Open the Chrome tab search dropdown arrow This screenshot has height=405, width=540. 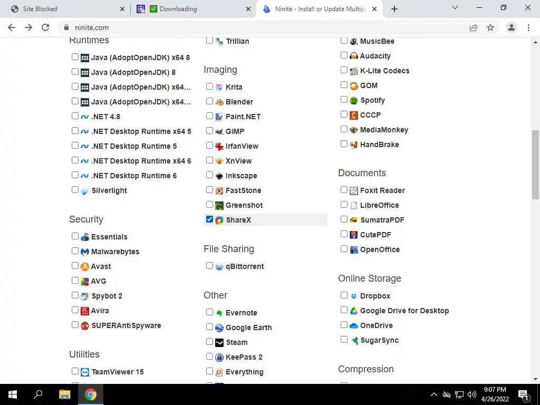point(455,8)
